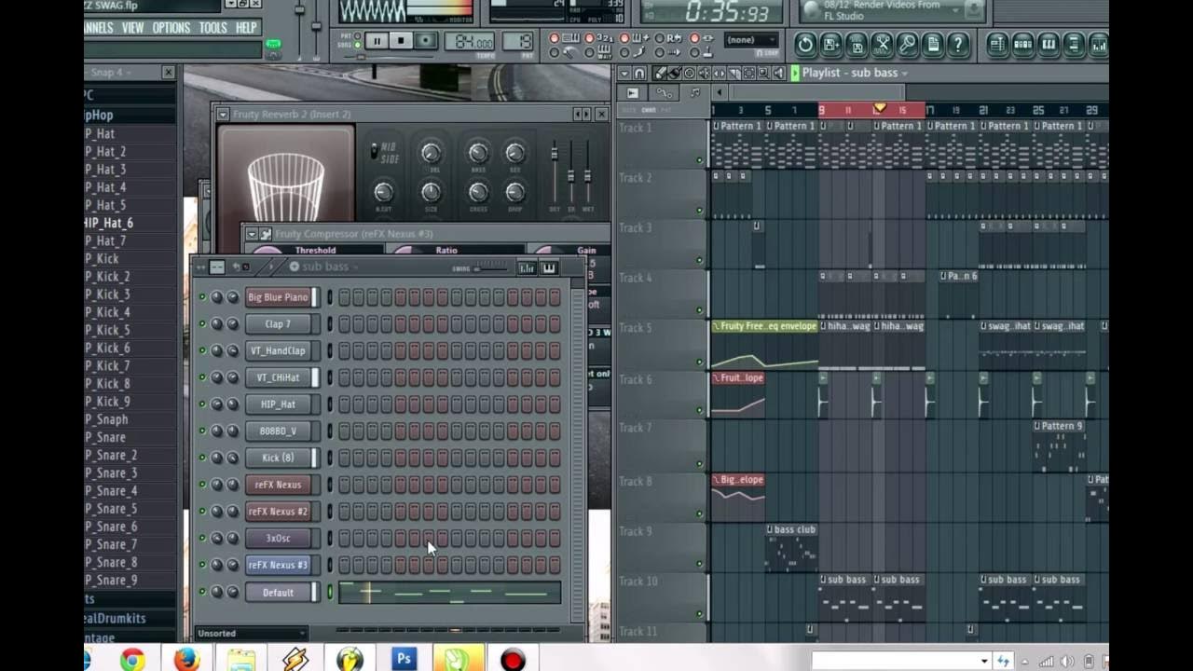This screenshot has width=1193, height=671.
Task: Click the tempo display field
Action: [469, 42]
